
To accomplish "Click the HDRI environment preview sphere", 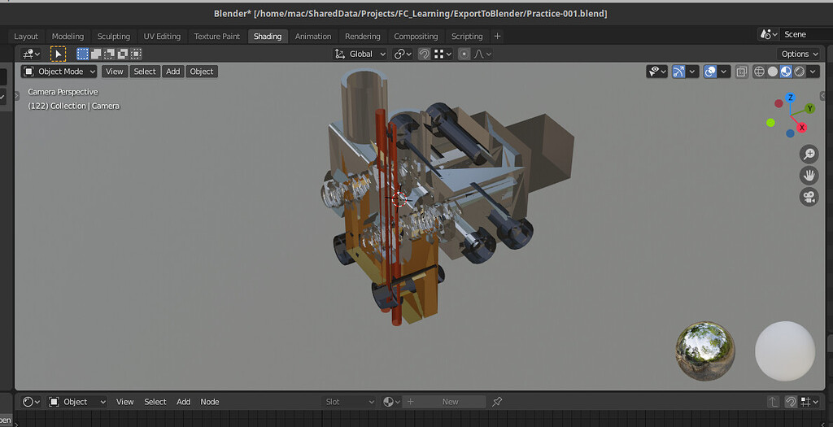I will (705, 351).
